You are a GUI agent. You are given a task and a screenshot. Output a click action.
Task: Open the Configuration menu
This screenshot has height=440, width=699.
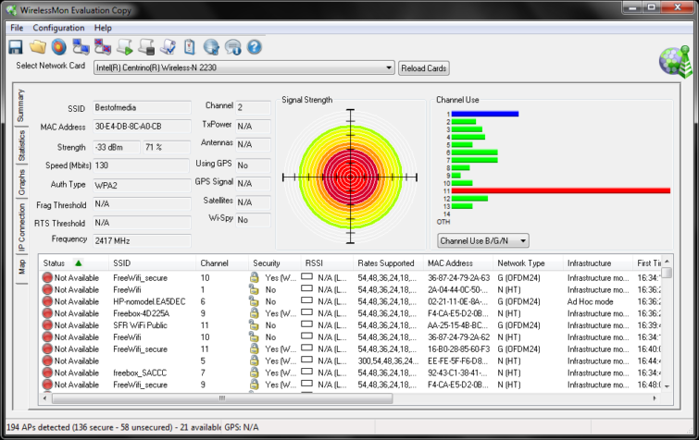click(58, 28)
